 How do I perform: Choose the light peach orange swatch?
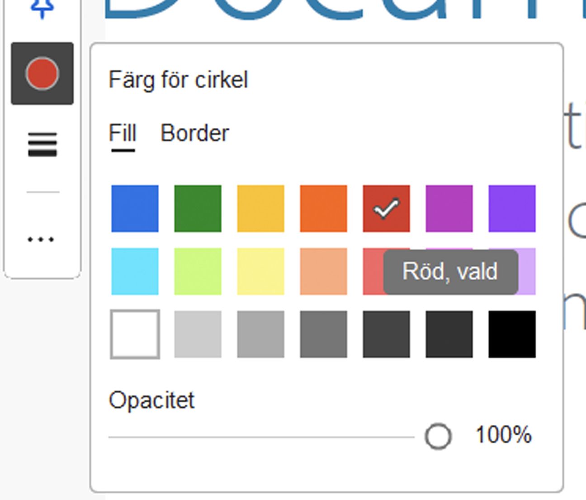pyautogui.click(x=323, y=271)
